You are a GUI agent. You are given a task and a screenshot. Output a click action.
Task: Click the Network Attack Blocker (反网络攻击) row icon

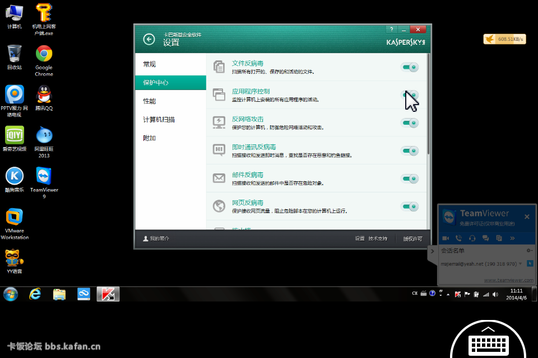[219, 123]
